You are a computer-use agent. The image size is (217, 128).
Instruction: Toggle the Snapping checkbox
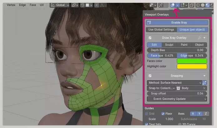point(150,76)
